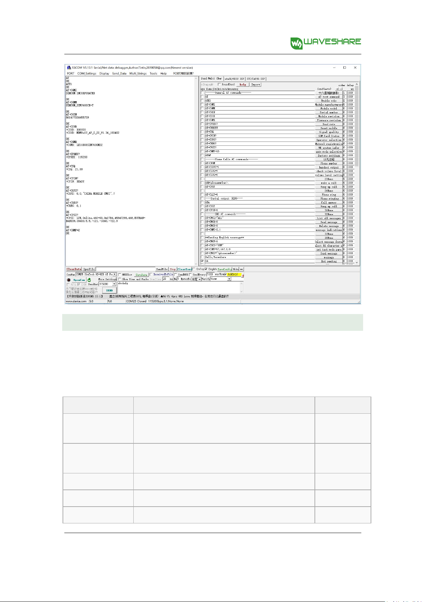Viewport: 426px width, 602px height.
Task: Open the Multi_Strings menu
Action: coord(138,74)
